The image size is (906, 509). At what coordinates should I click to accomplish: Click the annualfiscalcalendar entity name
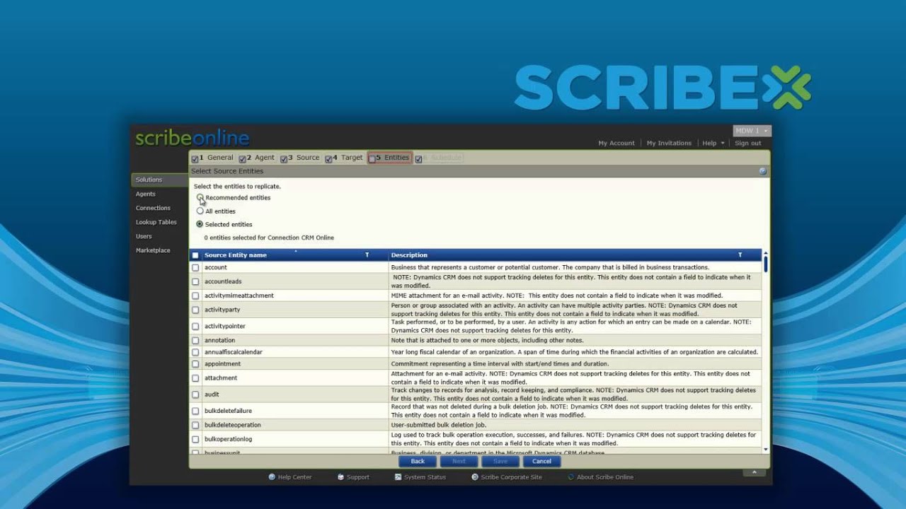point(234,352)
